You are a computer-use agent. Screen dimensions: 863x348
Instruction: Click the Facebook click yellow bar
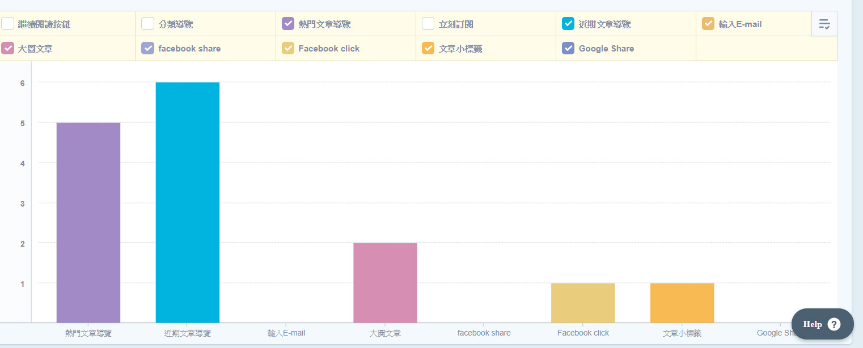583,303
